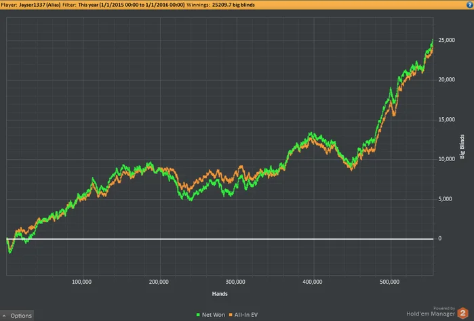Click the 'Hands' x-axis title
Viewport: 474px width, 321px height.
(218, 294)
